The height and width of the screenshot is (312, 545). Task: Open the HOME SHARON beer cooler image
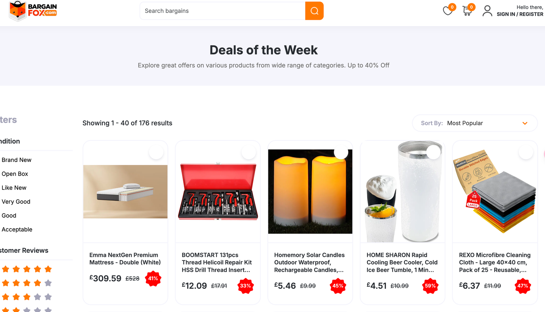(x=402, y=192)
